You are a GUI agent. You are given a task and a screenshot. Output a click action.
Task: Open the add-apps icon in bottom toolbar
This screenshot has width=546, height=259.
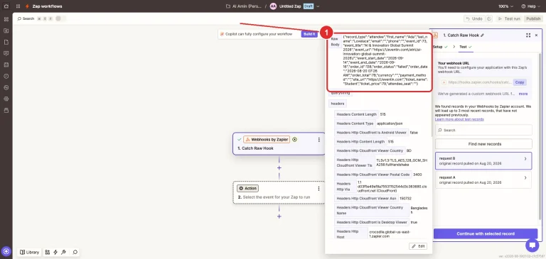coord(48,252)
